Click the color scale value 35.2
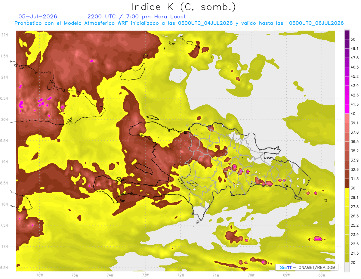Viewport: 361px width, 279px height. pyautogui.click(x=355, y=151)
